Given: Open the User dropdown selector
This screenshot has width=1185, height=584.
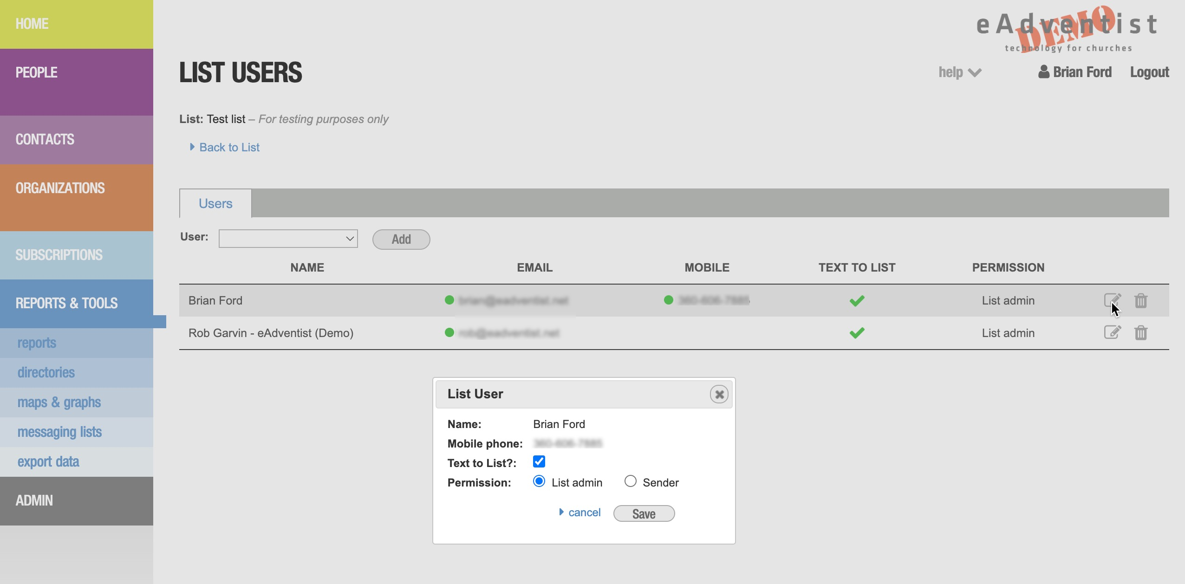Looking at the screenshot, I should click(288, 239).
